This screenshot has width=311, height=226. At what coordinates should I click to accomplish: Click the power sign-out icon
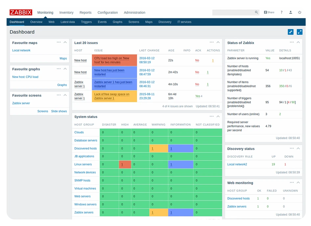tap(299, 12)
